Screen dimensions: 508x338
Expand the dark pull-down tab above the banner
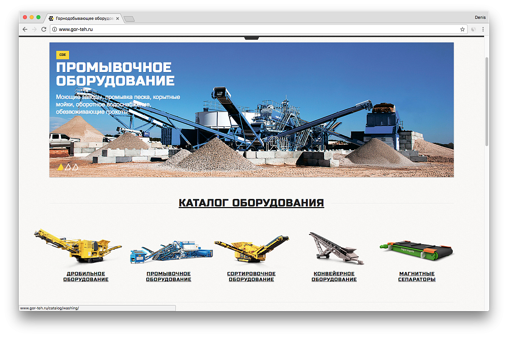pyautogui.click(x=251, y=38)
